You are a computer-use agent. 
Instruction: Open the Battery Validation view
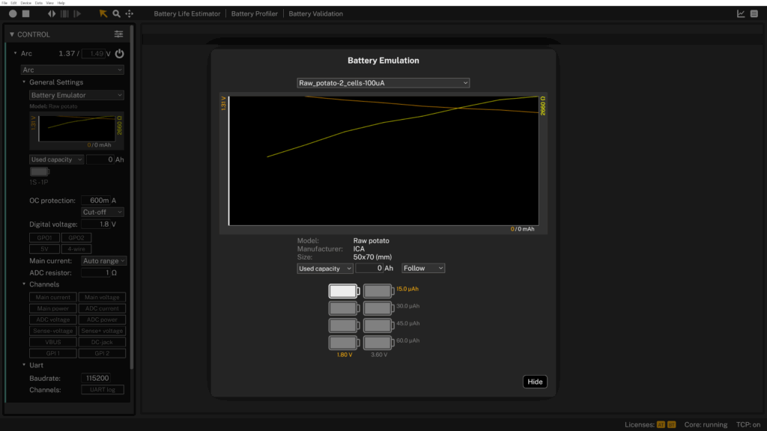coord(315,13)
